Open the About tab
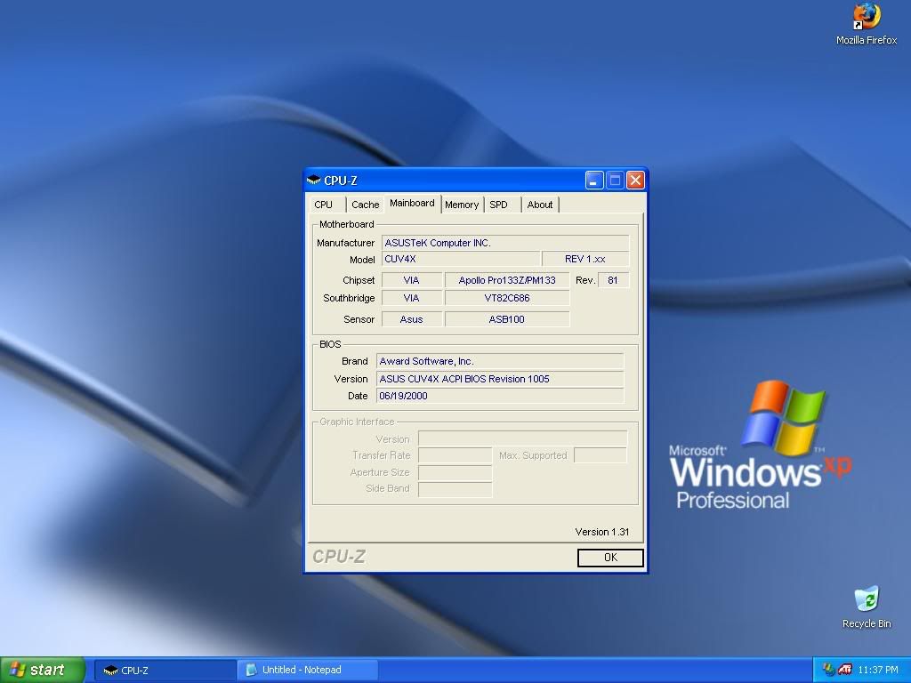This screenshot has height=683, width=911. coord(540,205)
